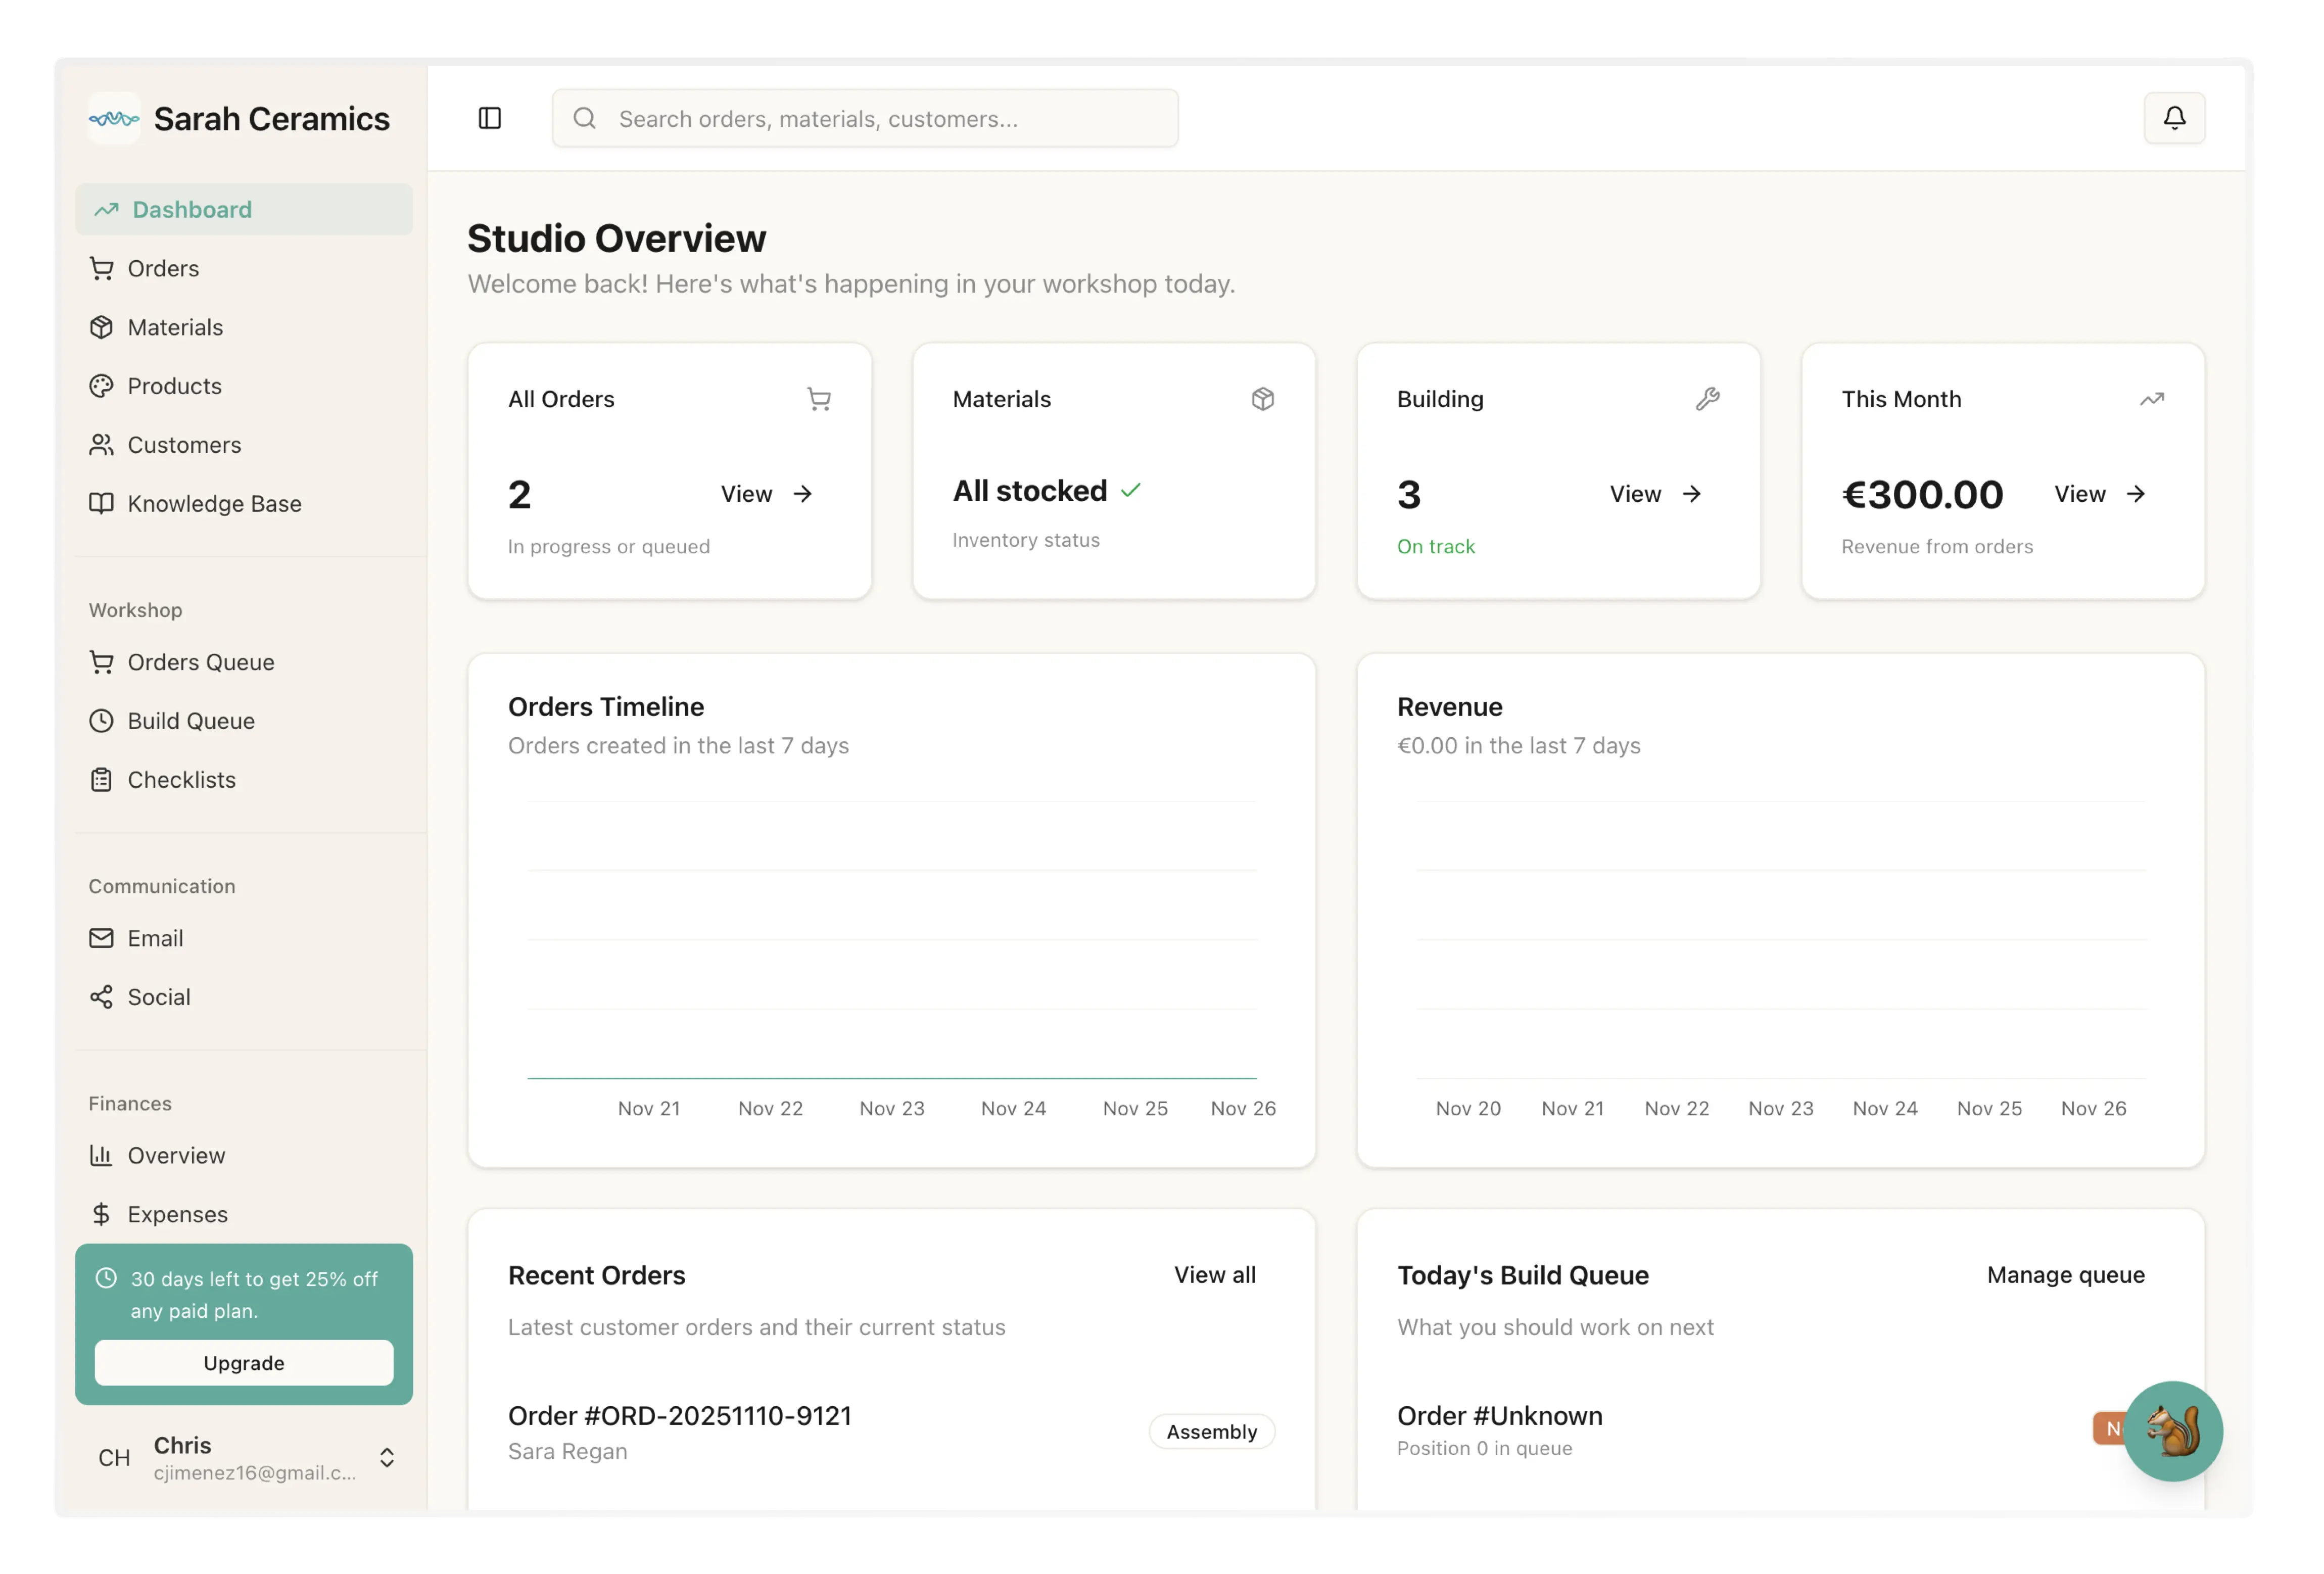This screenshot has width=2324, height=1574.
Task: Toggle the sidebar collapse button
Action: 490,118
